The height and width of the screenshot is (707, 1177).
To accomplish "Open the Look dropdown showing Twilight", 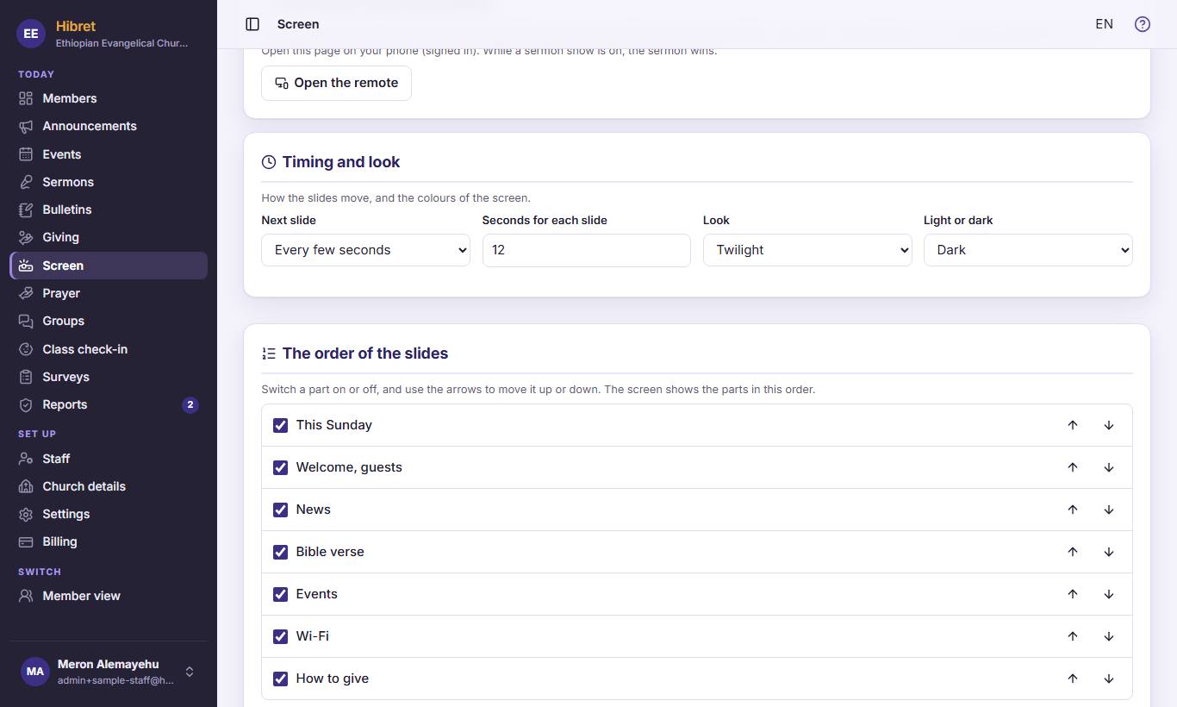I will pos(807,250).
